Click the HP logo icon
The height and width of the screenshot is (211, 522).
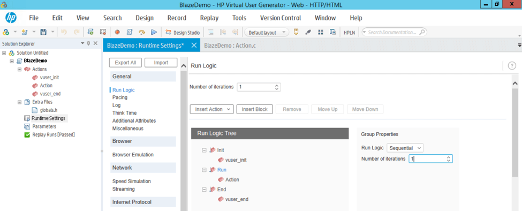pos(11,18)
